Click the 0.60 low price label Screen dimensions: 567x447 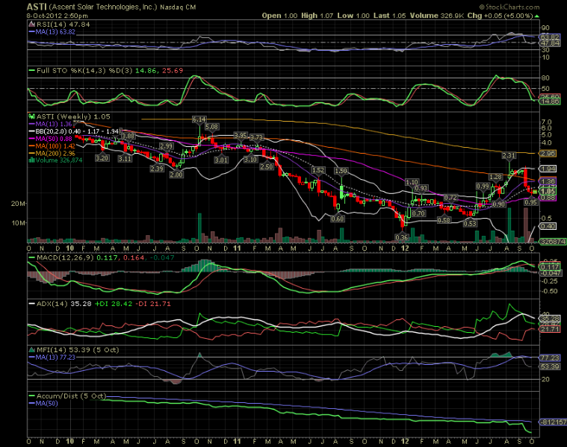pyautogui.click(x=338, y=219)
